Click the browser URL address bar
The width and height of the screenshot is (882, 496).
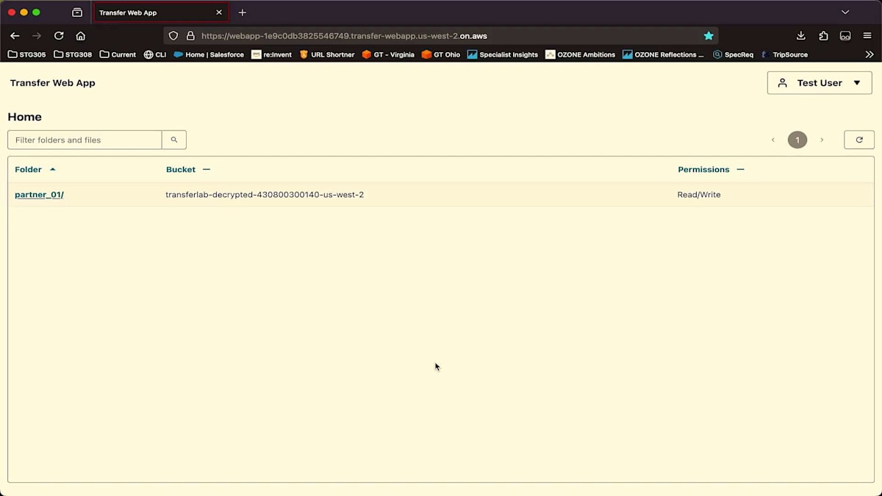point(441,35)
